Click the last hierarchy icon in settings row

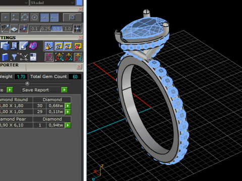(x=78, y=57)
